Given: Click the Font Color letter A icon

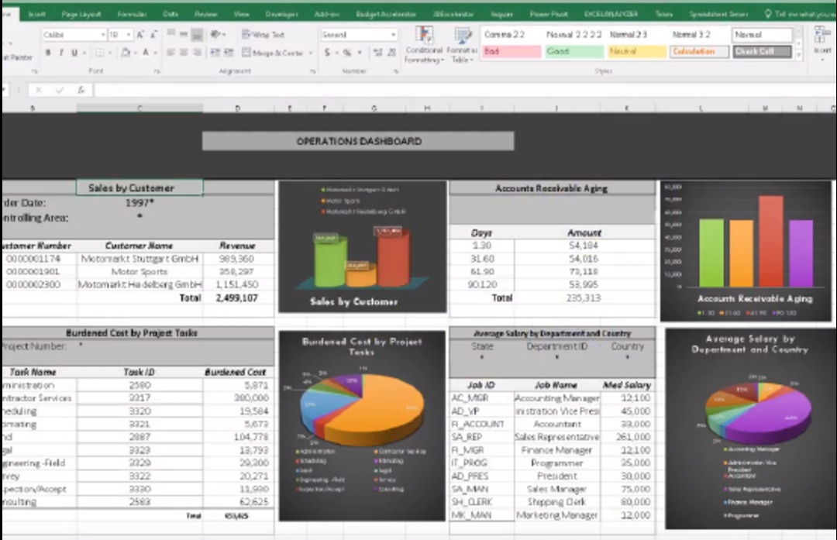Looking at the screenshot, I should pos(145,53).
